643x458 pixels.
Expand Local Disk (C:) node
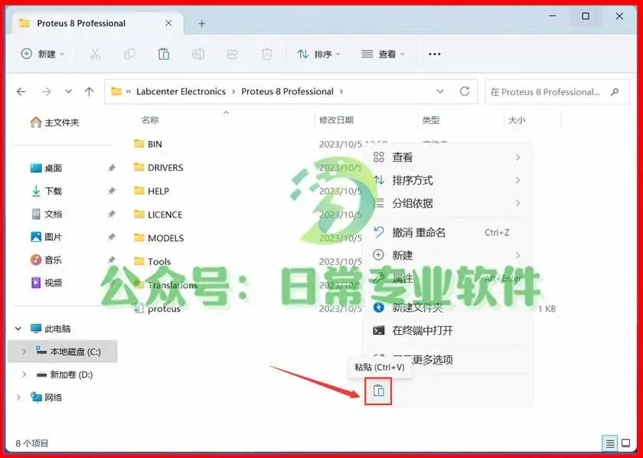24,352
